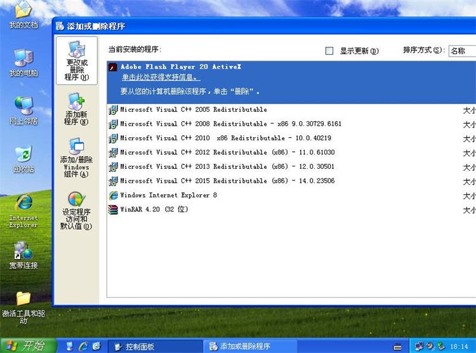This screenshot has height=353, width=476.
Task: Click Internet Explorer quick launch icon
Action: point(83,346)
